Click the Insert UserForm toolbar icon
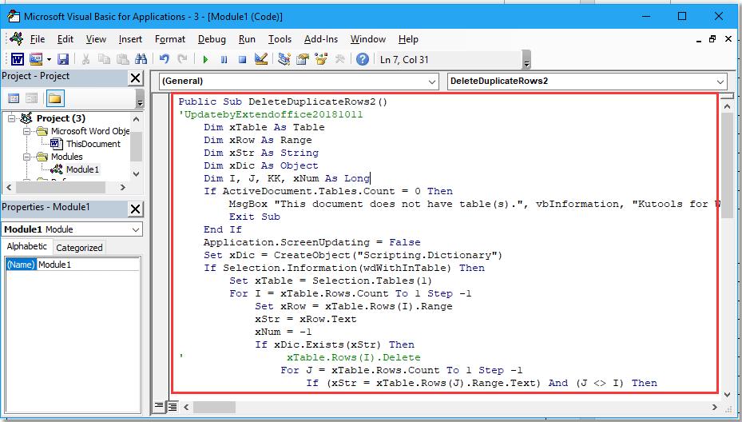 pos(36,59)
